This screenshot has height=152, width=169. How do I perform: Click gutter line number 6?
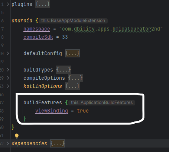click(x=3, y=20)
